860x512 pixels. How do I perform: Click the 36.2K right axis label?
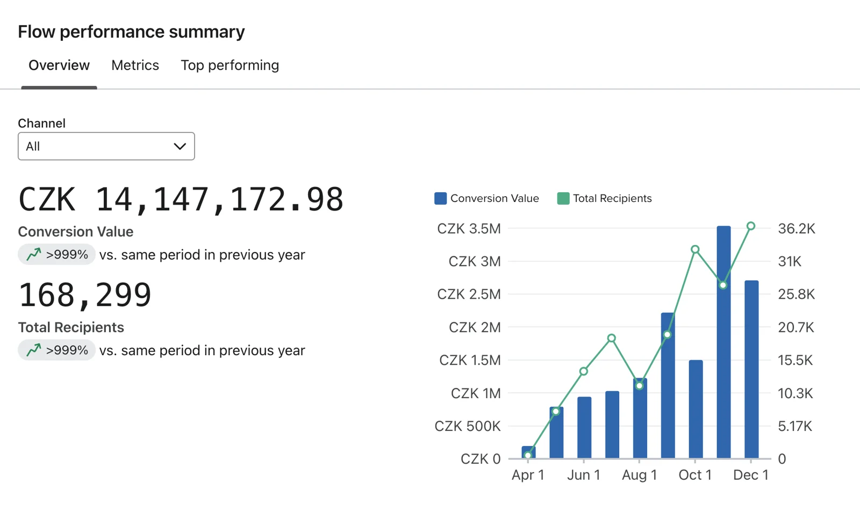click(797, 229)
